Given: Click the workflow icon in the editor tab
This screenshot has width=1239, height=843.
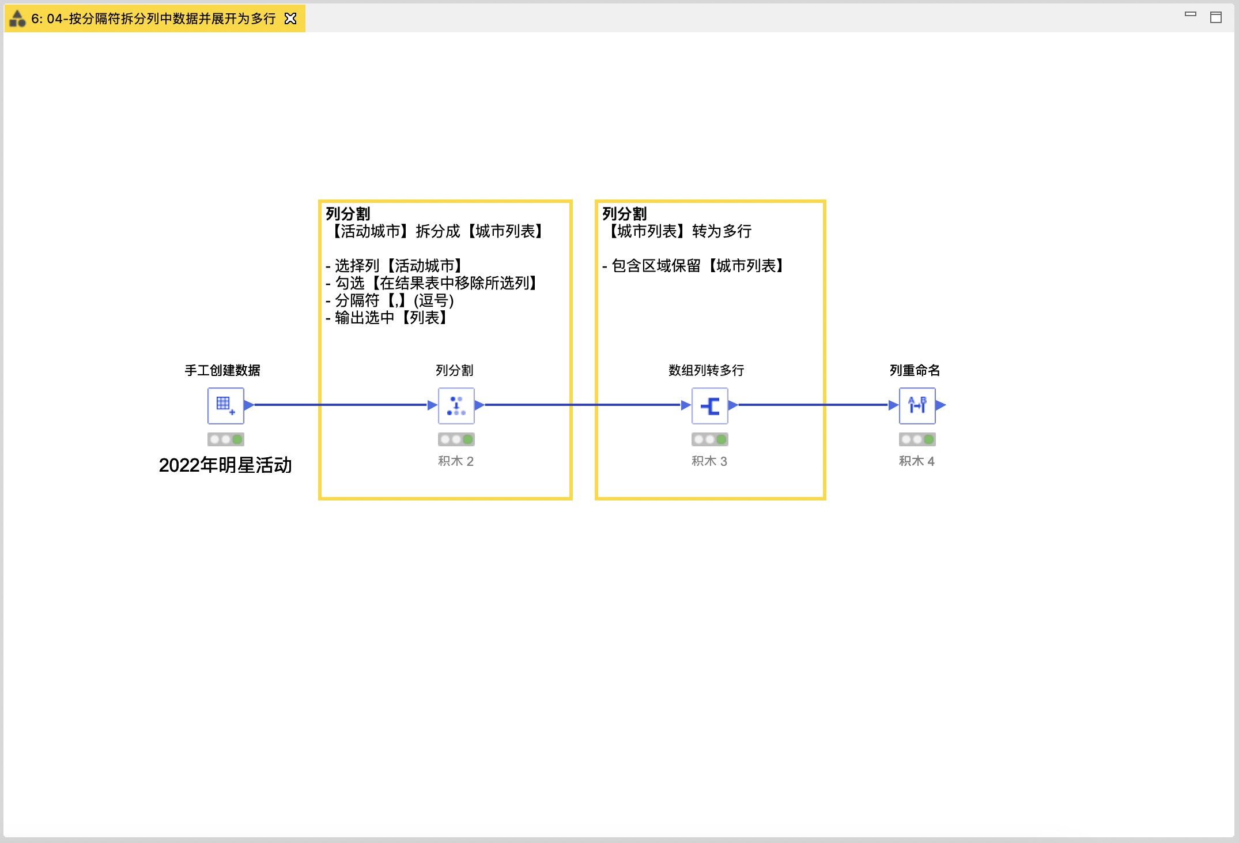Looking at the screenshot, I should tap(18, 19).
